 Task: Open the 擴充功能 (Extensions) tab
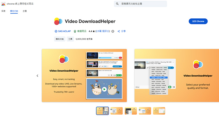[14, 11]
